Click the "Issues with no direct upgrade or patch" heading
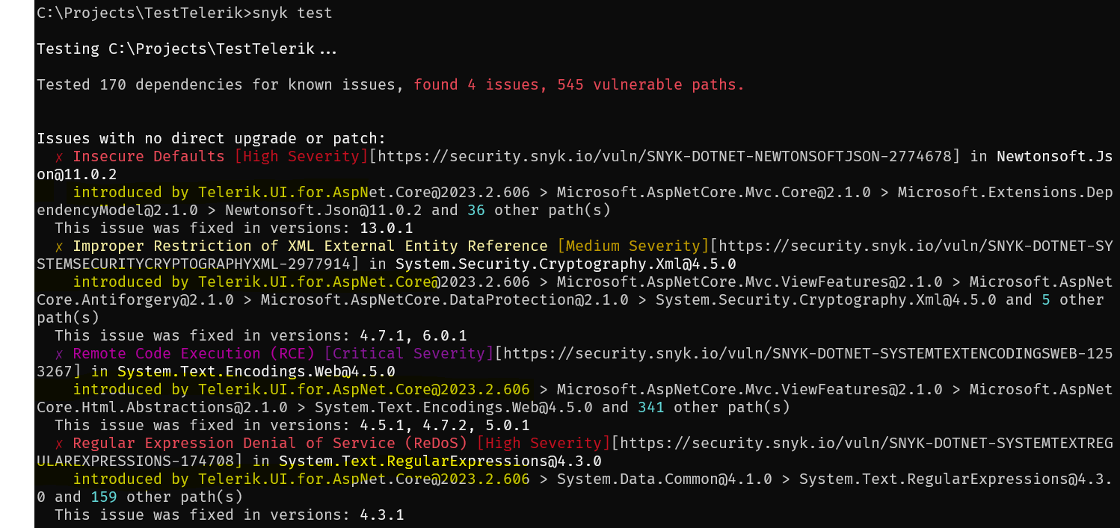 pyautogui.click(x=211, y=139)
